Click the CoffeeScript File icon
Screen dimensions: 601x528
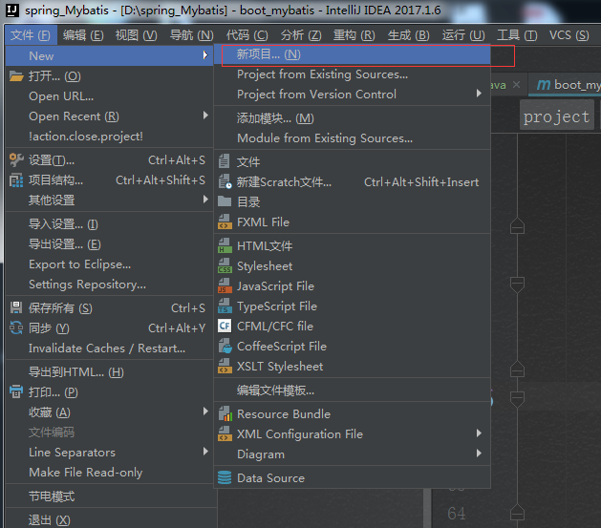(x=225, y=347)
